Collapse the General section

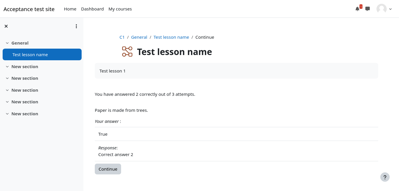coord(7,43)
